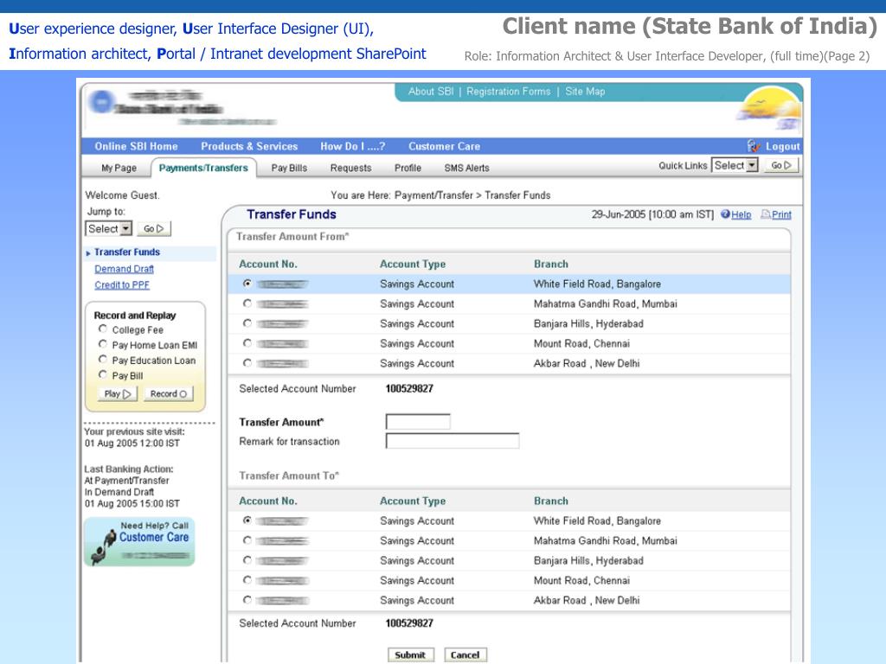
Task: Choose College Fee radio in Record and Replay
Action: coord(102,329)
